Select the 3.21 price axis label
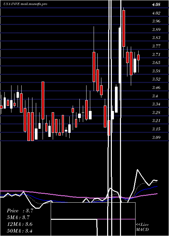The width and height of the screenshot is (169, 236). click(x=156, y=121)
